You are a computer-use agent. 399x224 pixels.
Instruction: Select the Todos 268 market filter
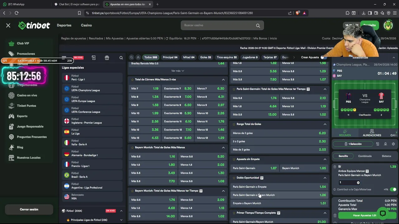pyautogui.click(x=151, y=57)
